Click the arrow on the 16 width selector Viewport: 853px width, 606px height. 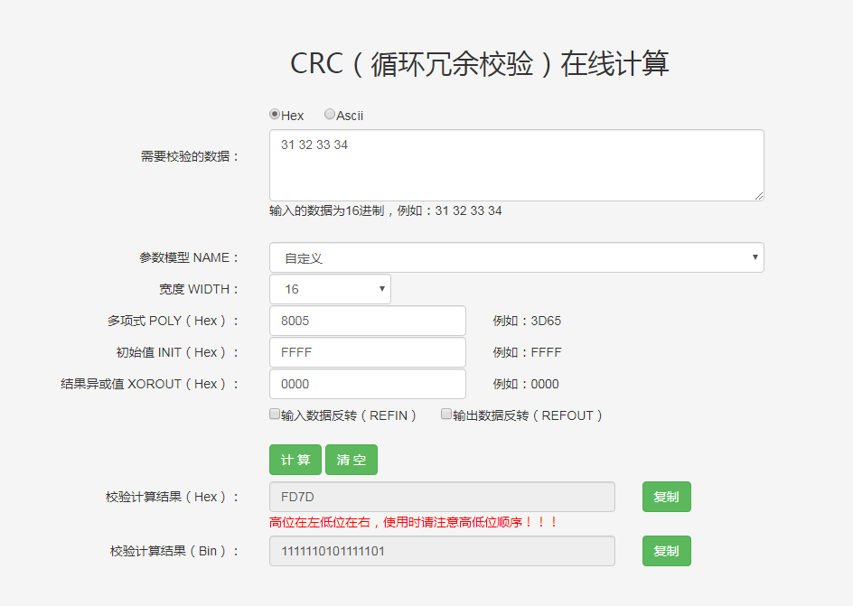(383, 289)
